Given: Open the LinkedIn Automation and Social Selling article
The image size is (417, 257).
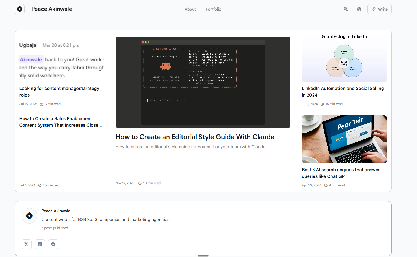Looking at the screenshot, I should 343,92.
